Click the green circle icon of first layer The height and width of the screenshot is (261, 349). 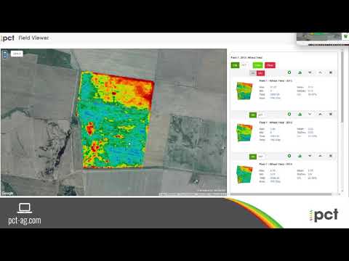click(289, 72)
